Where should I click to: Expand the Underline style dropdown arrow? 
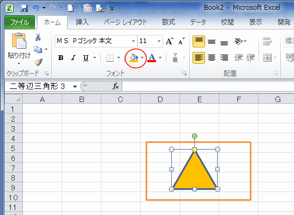coord(94,58)
